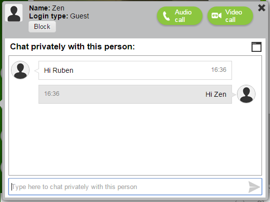Start an audio call with Zen
The image size is (270, 202).
pyautogui.click(x=179, y=16)
